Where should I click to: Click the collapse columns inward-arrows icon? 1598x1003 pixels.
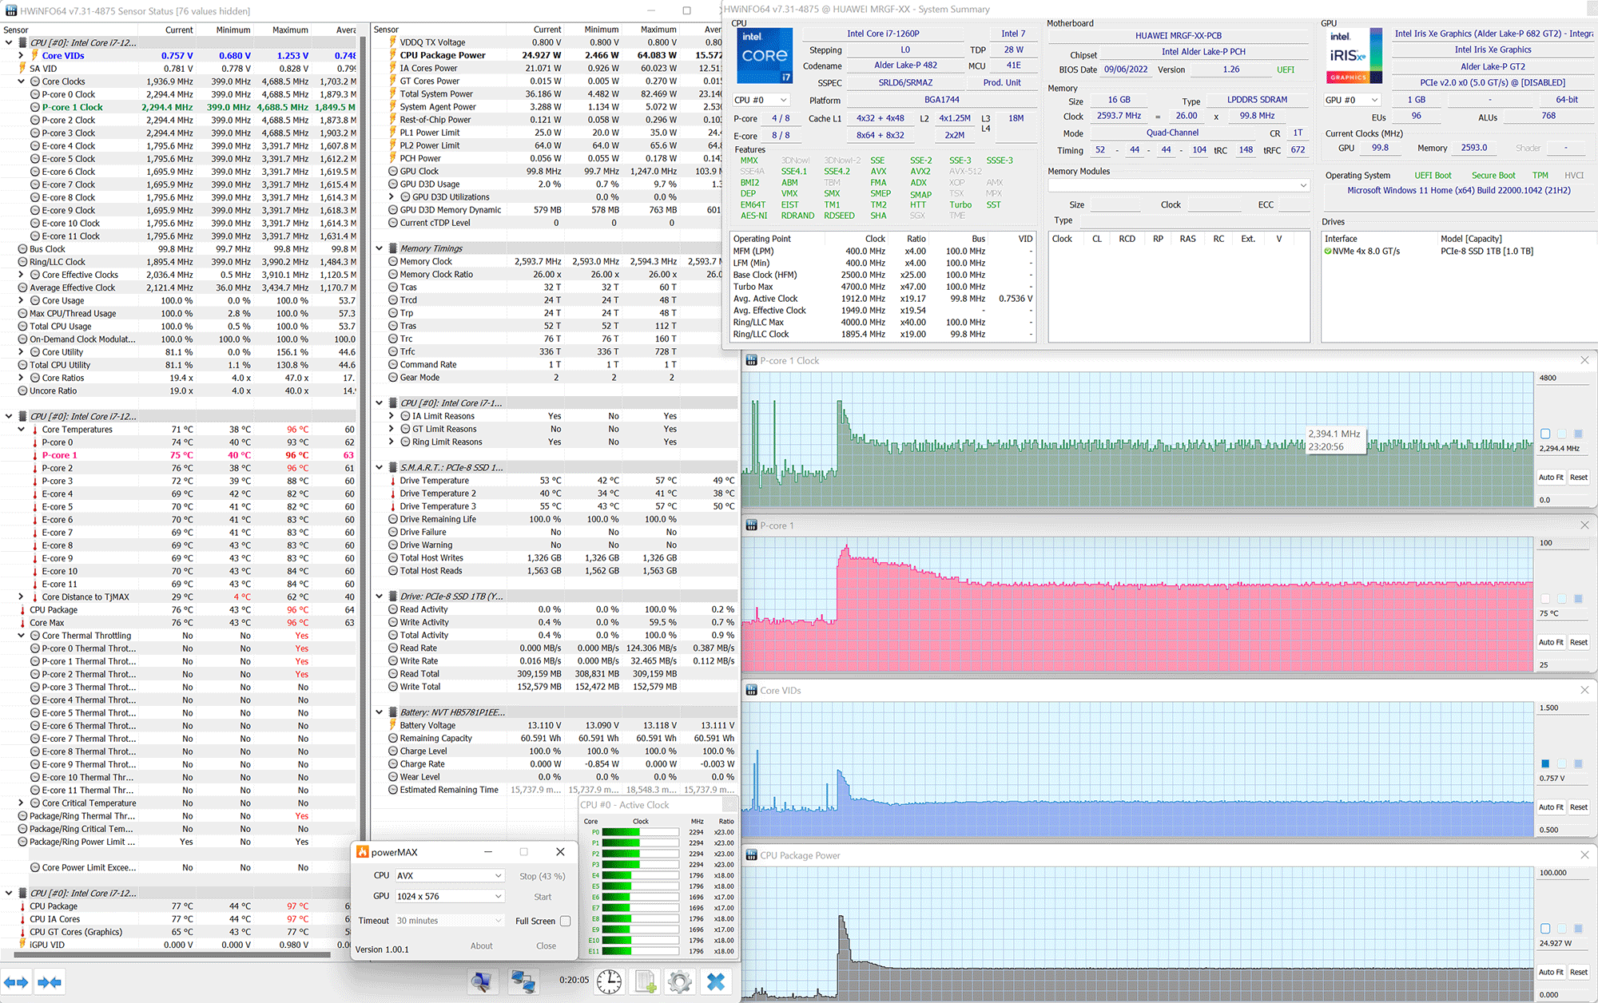(x=50, y=982)
